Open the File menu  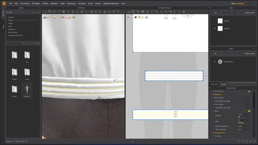(x=11, y=4)
